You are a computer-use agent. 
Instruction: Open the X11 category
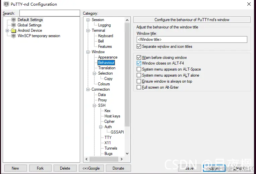tap(108, 143)
